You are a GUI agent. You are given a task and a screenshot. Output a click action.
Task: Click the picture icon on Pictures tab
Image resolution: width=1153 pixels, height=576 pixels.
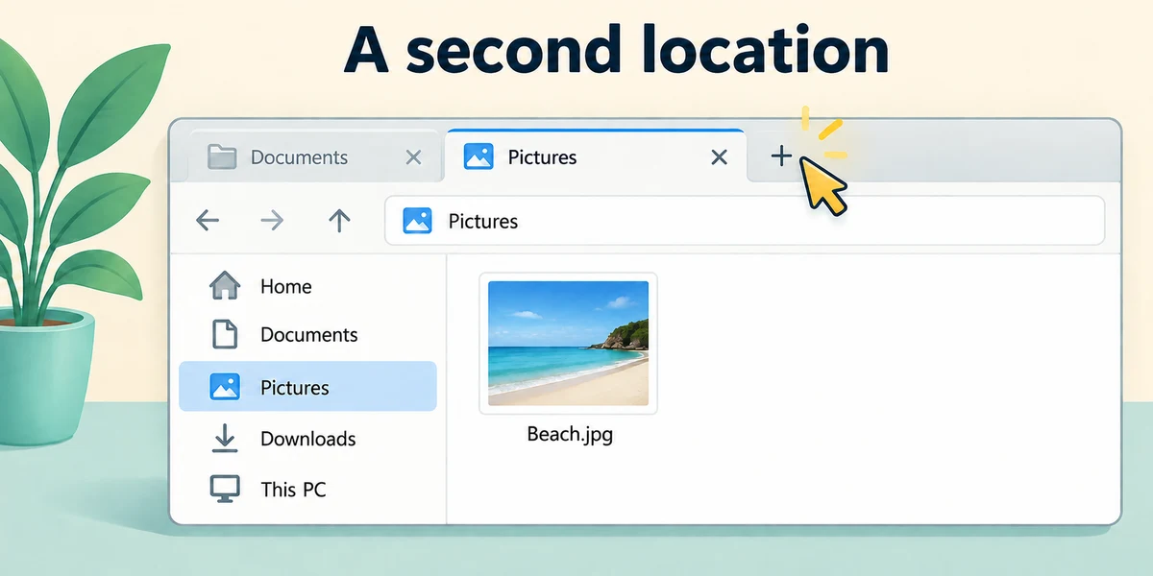pyautogui.click(x=478, y=156)
